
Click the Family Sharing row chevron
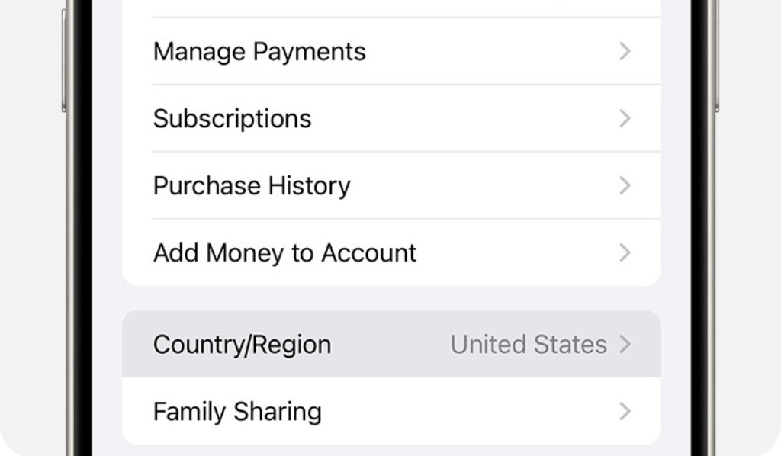tap(625, 412)
